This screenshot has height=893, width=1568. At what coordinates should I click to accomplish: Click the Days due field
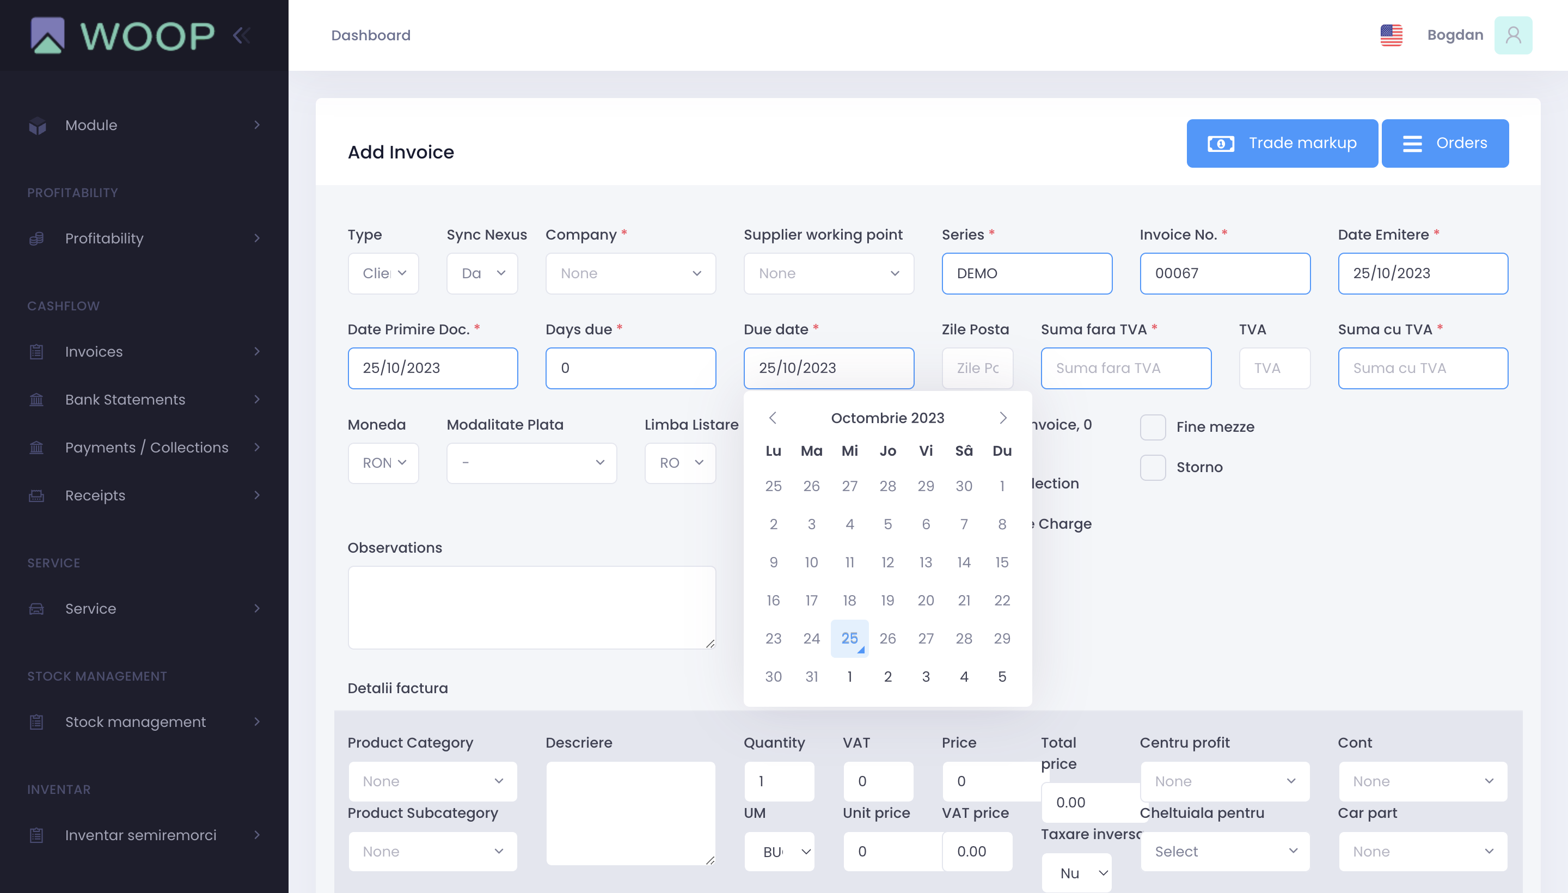point(630,368)
